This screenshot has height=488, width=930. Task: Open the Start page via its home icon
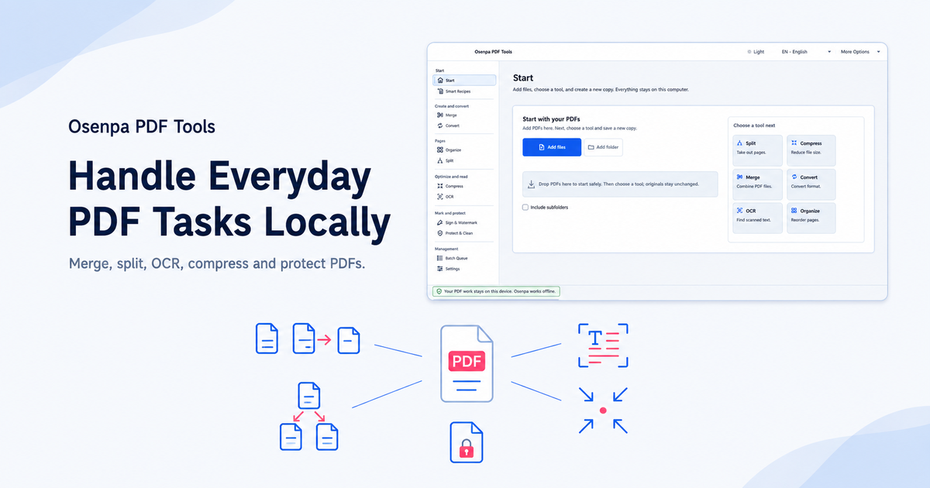click(440, 81)
